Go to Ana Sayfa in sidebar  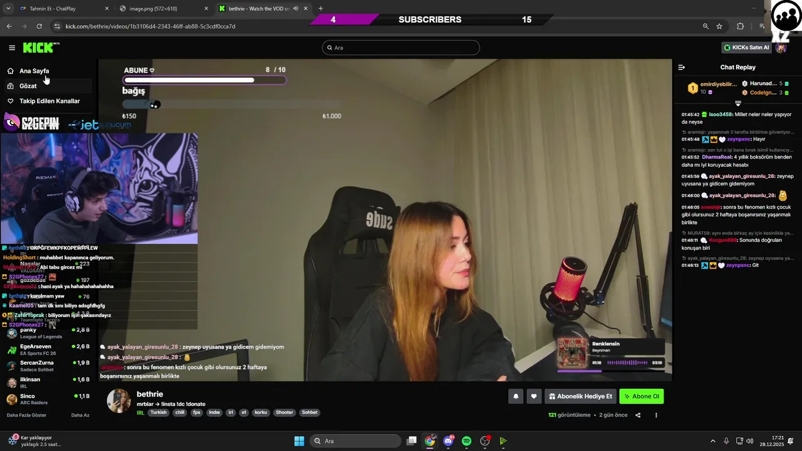[34, 71]
